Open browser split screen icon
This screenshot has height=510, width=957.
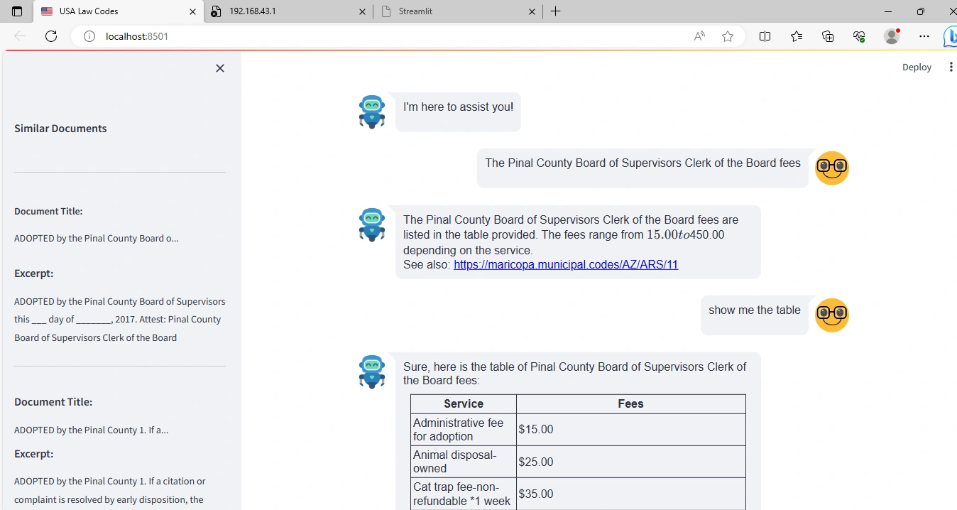[x=765, y=36]
